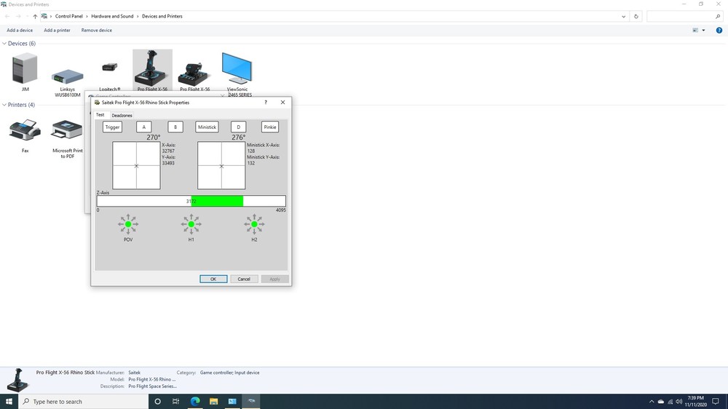Collapse the Devices (6) group

(4, 43)
